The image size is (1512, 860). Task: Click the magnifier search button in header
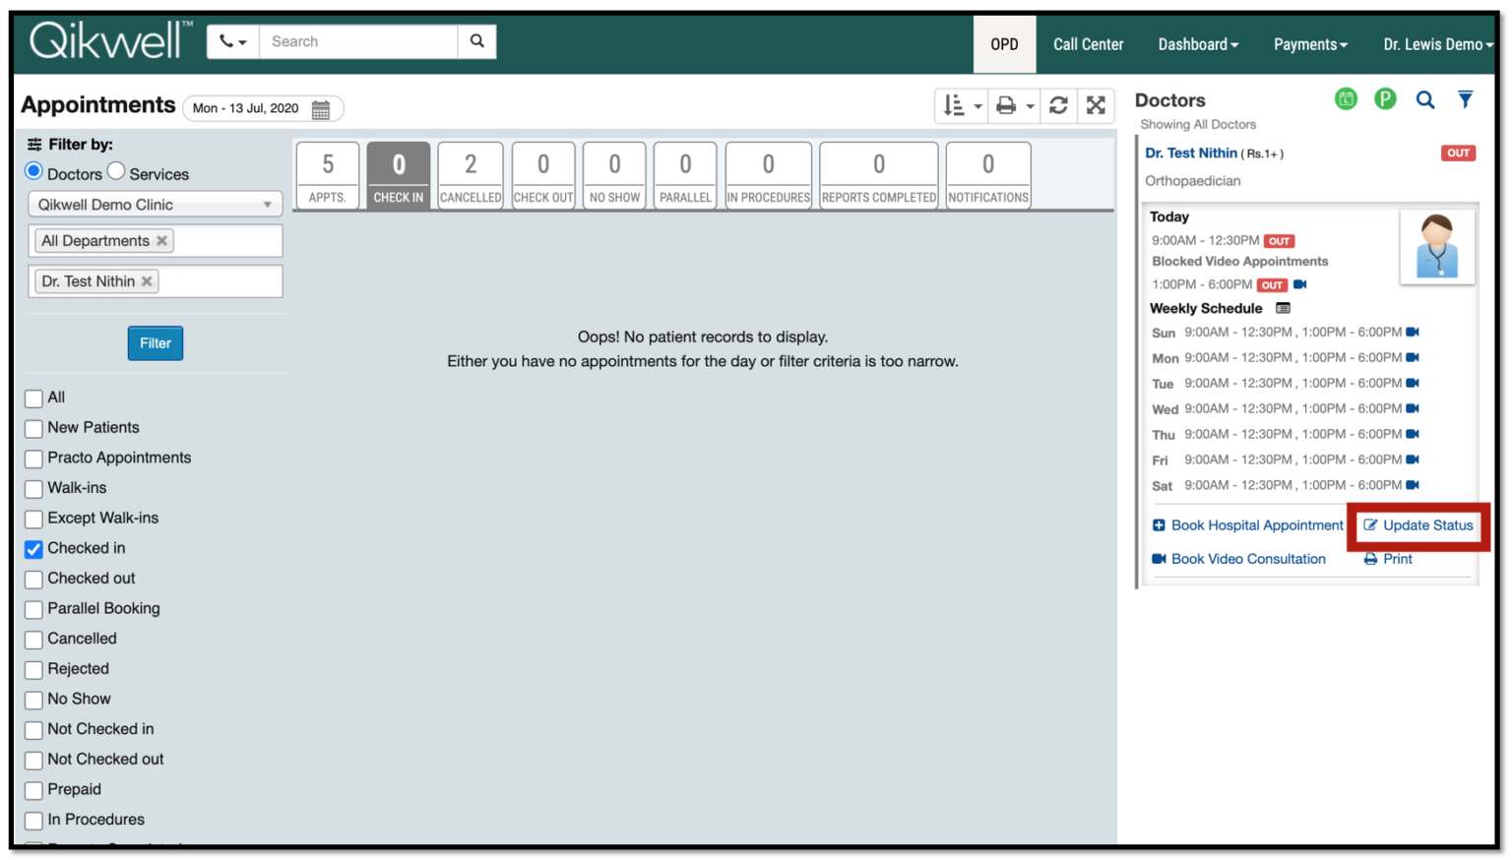477,41
